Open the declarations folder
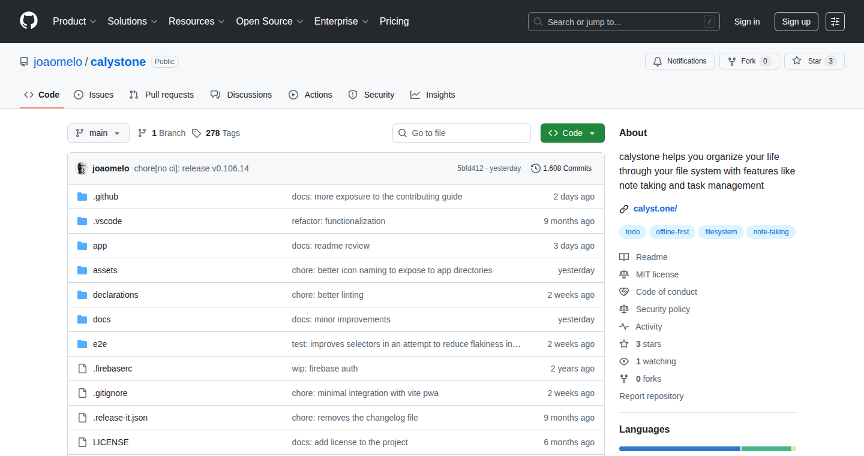Viewport: 864px width, 456px height. click(116, 295)
